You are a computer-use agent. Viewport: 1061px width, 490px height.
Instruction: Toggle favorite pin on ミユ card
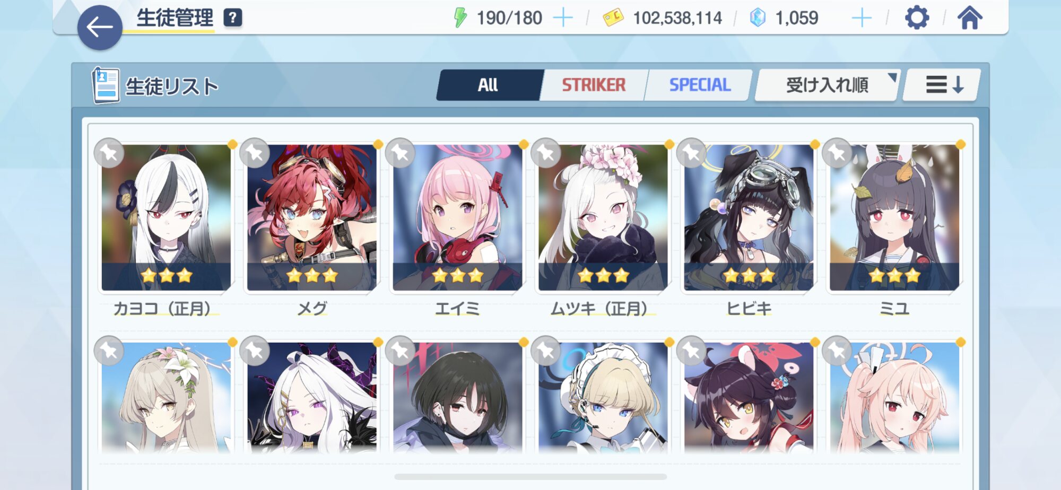point(837,153)
